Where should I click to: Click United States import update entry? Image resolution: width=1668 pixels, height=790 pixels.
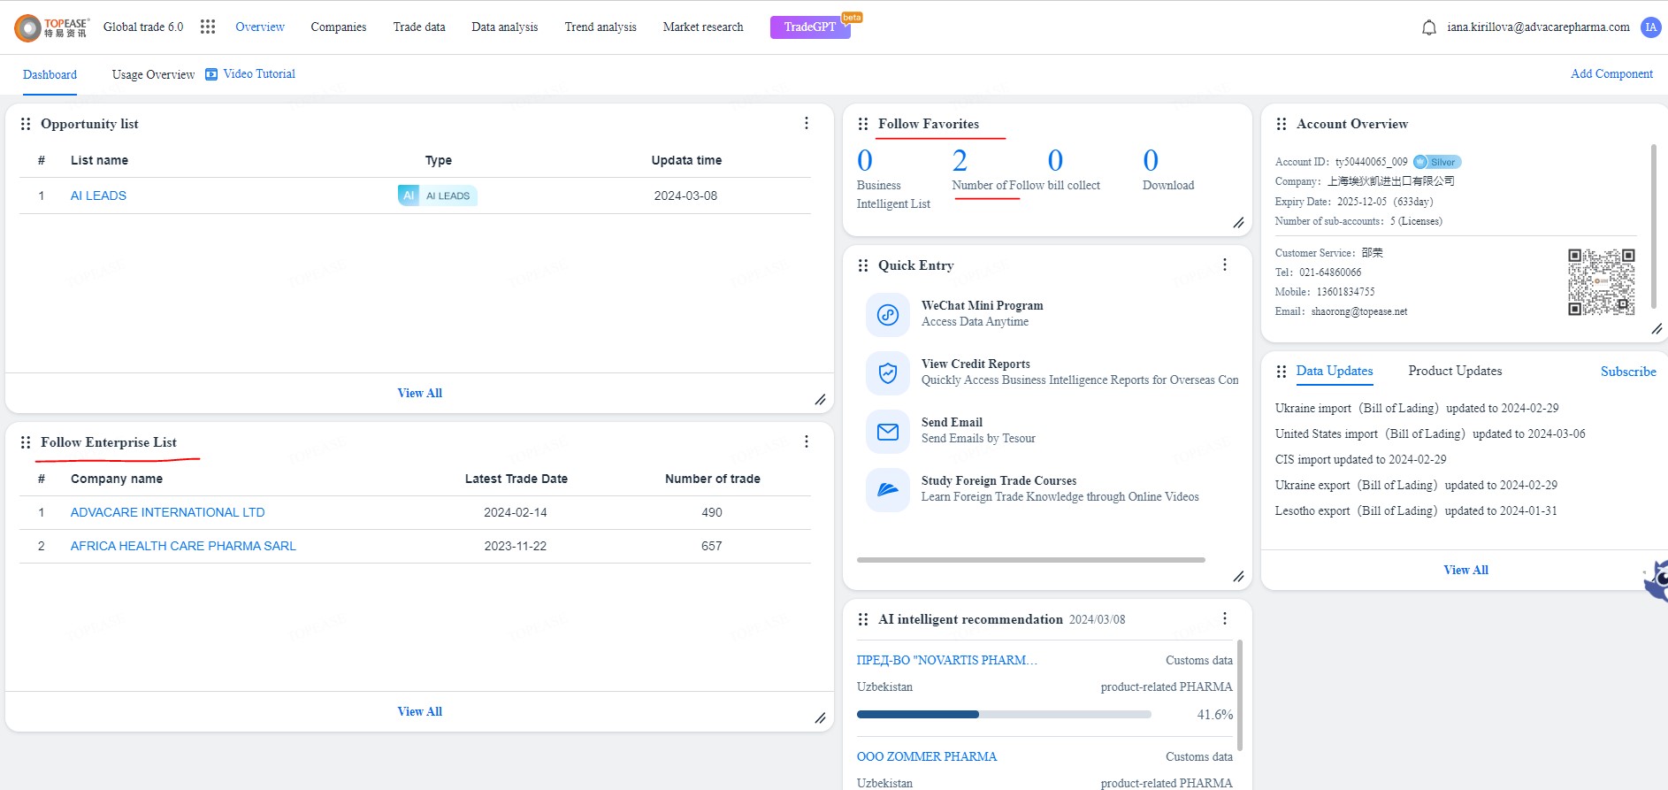pyautogui.click(x=1430, y=434)
